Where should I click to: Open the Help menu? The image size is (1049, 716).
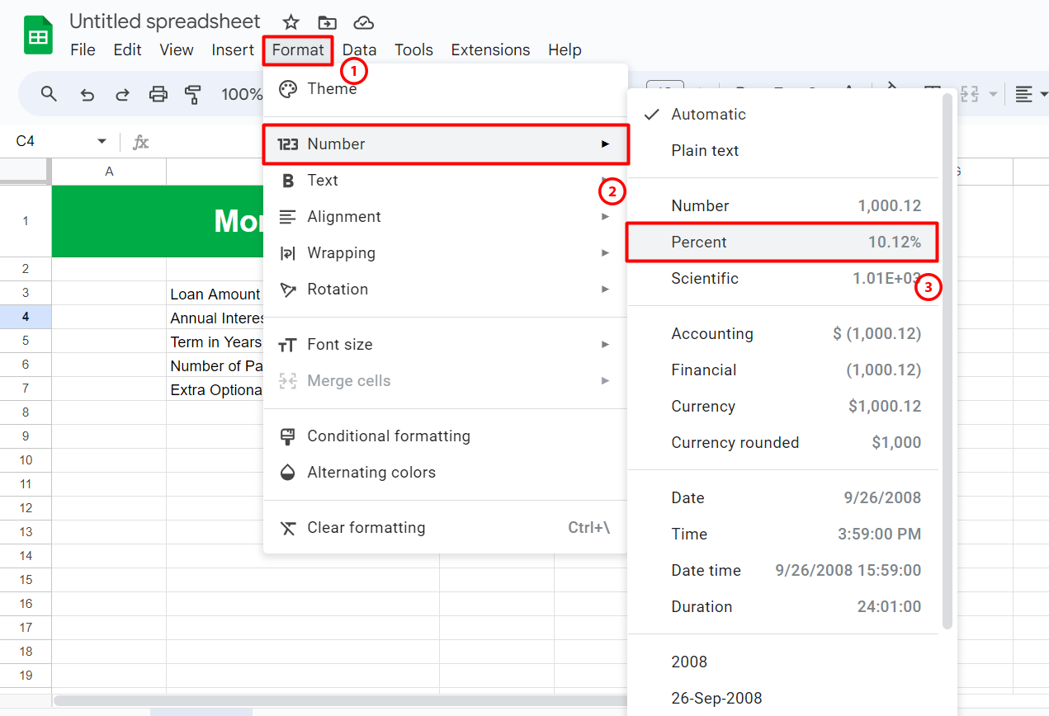pos(565,50)
